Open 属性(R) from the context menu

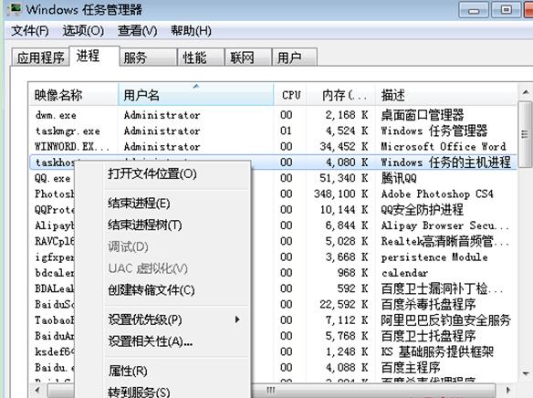[x=128, y=371]
